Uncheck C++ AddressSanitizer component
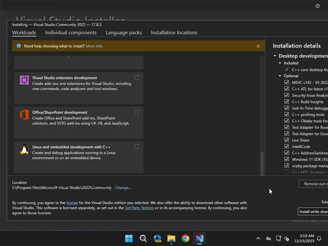The width and height of the screenshot is (328, 246). [x=287, y=153]
